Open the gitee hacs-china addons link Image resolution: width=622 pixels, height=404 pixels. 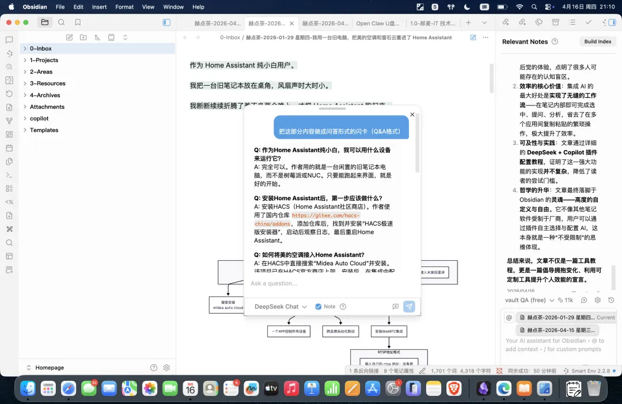(307, 219)
